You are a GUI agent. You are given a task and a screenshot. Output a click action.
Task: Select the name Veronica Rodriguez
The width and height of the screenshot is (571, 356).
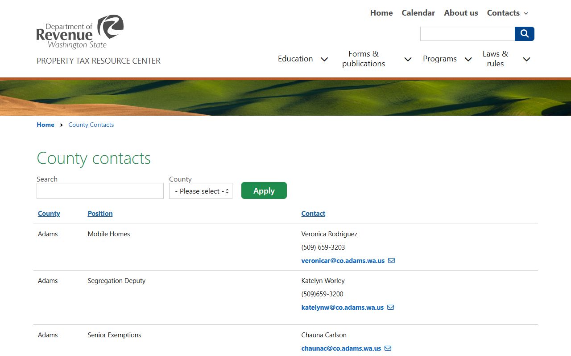pyautogui.click(x=329, y=234)
